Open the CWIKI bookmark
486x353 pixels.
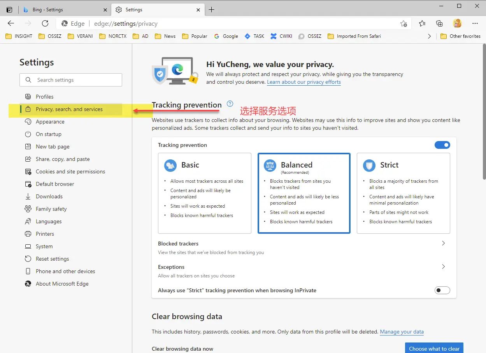pyautogui.click(x=281, y=36)
